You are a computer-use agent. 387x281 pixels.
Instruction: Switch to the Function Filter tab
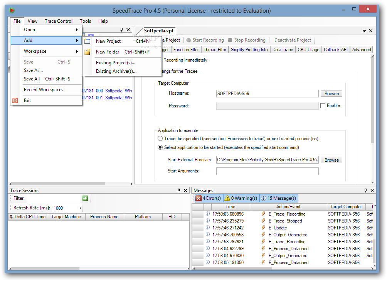[x=186, y=50]
